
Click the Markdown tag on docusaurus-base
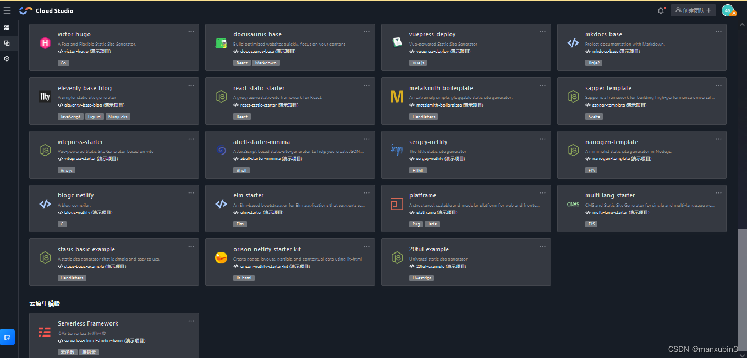coord(266,63)
